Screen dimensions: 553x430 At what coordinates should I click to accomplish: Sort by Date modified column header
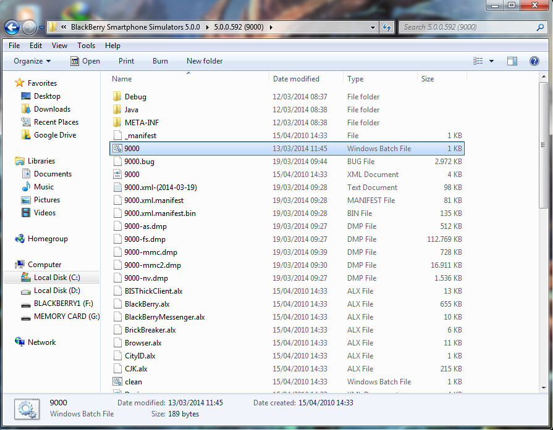296,79
